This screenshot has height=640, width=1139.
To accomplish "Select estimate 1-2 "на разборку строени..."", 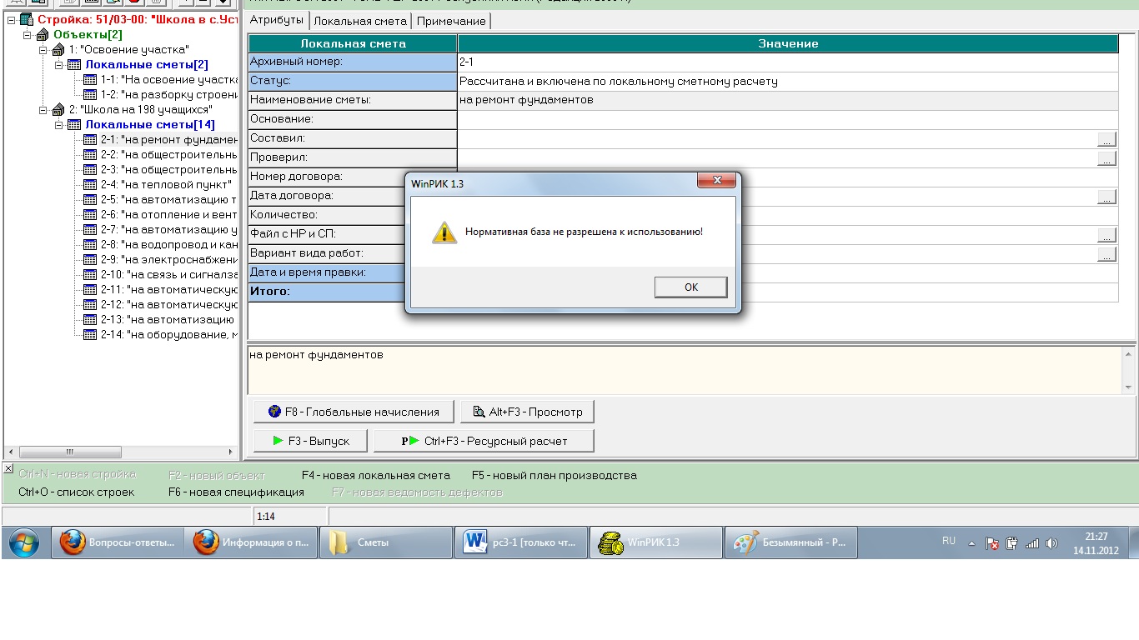I will tap(169, 94).
